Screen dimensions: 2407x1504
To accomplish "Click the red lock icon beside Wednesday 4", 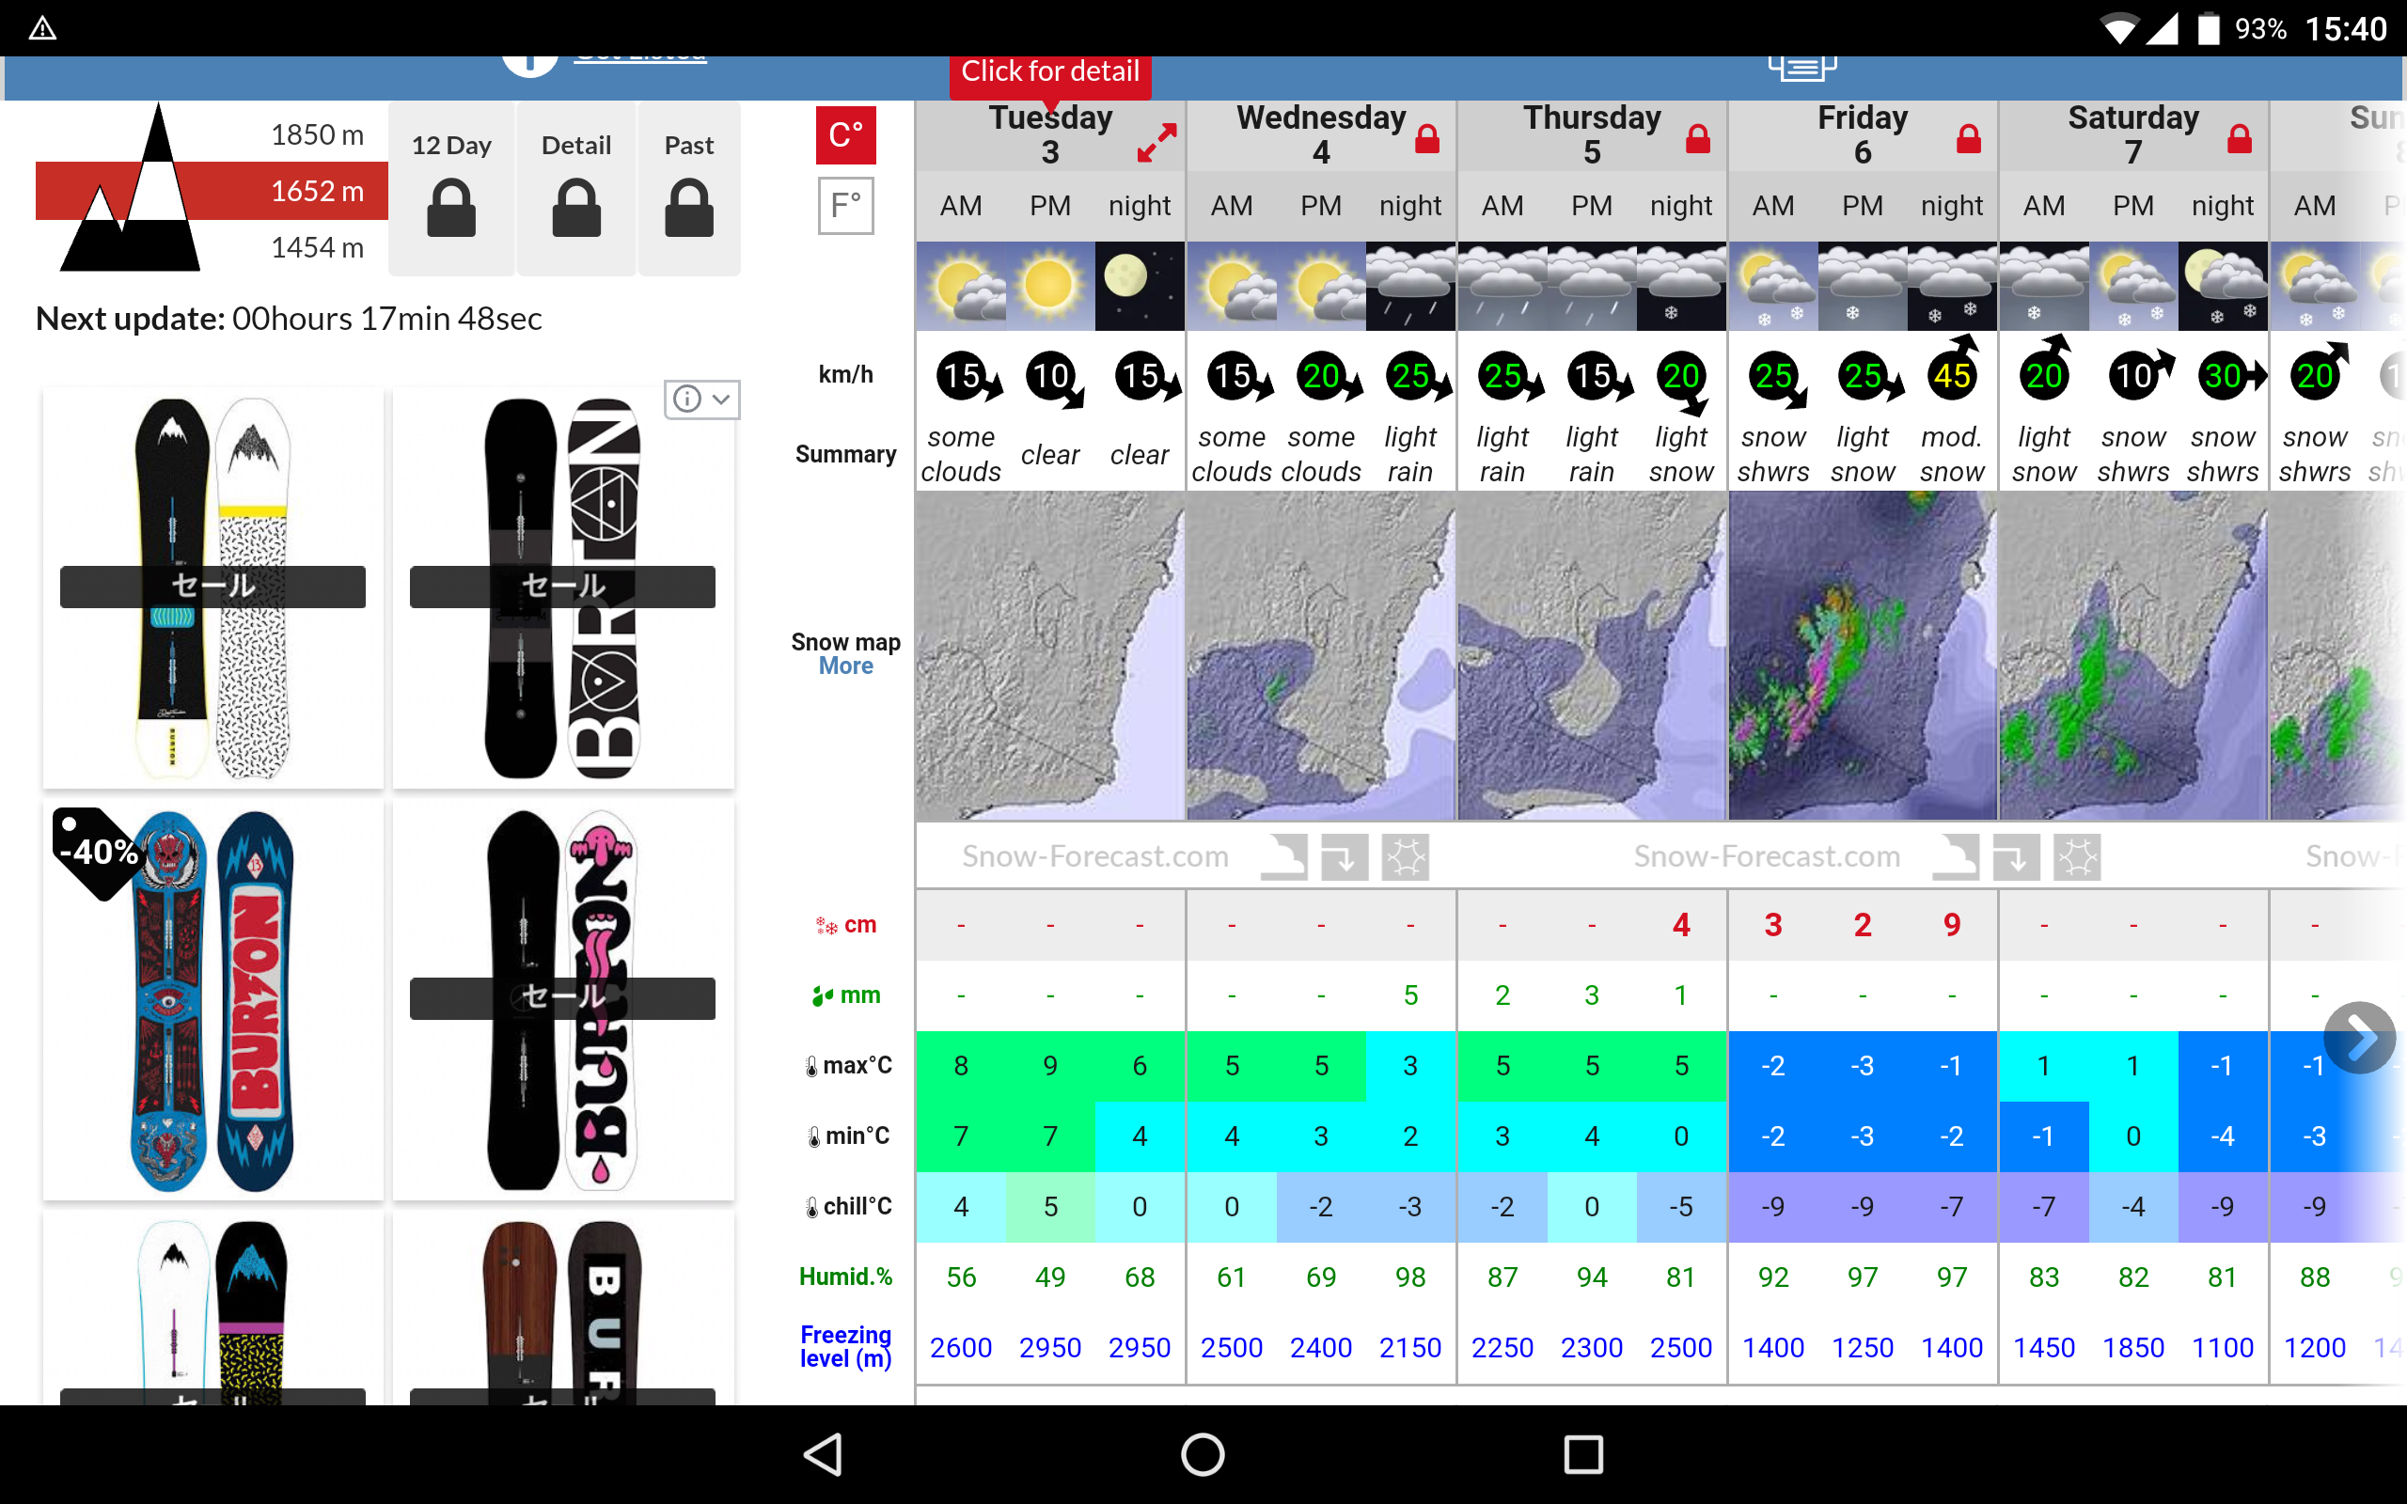I will pos(1427,139).
